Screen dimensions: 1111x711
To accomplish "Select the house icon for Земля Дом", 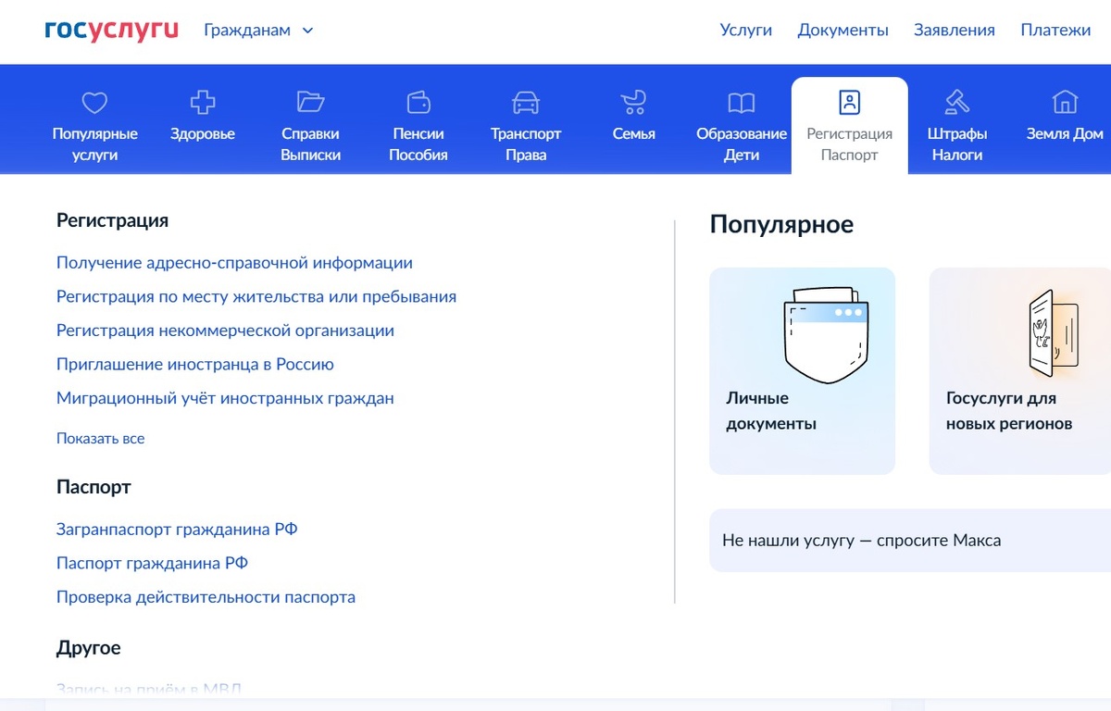I will [x=1063, y=103].
